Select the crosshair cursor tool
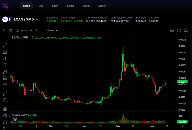The image size is (192, 130). click(5, 39)
